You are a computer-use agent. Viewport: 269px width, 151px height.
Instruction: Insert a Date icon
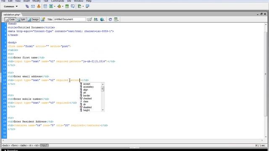(67, 6)
